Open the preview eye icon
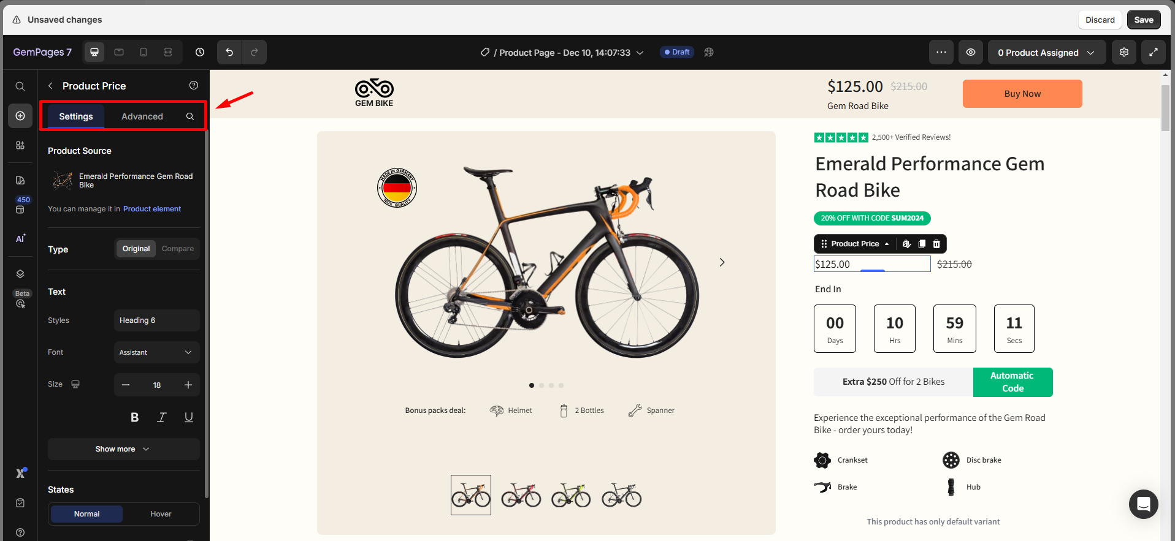 (x=971, y=52)
